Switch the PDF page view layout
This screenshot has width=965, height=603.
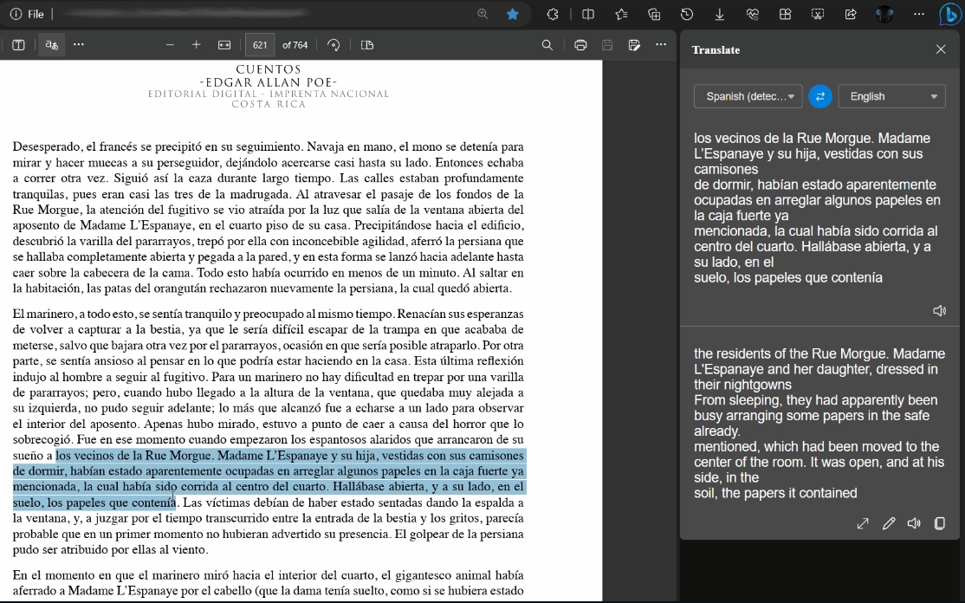tap(366, 45)
